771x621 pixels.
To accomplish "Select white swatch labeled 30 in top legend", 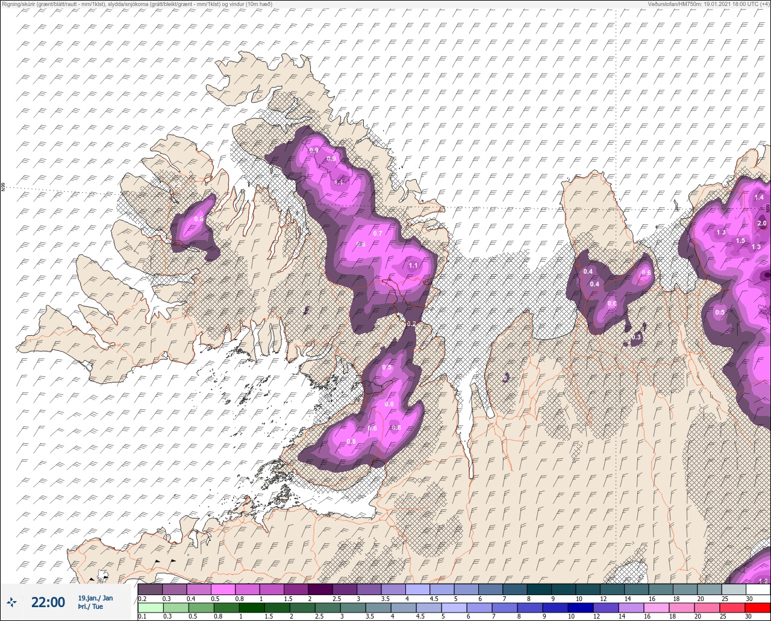I will (x=758, y=589).
